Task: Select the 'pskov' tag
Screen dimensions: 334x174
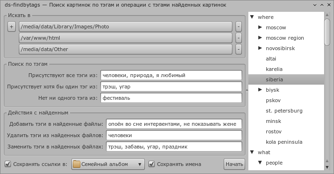Action: pos(273,101)
